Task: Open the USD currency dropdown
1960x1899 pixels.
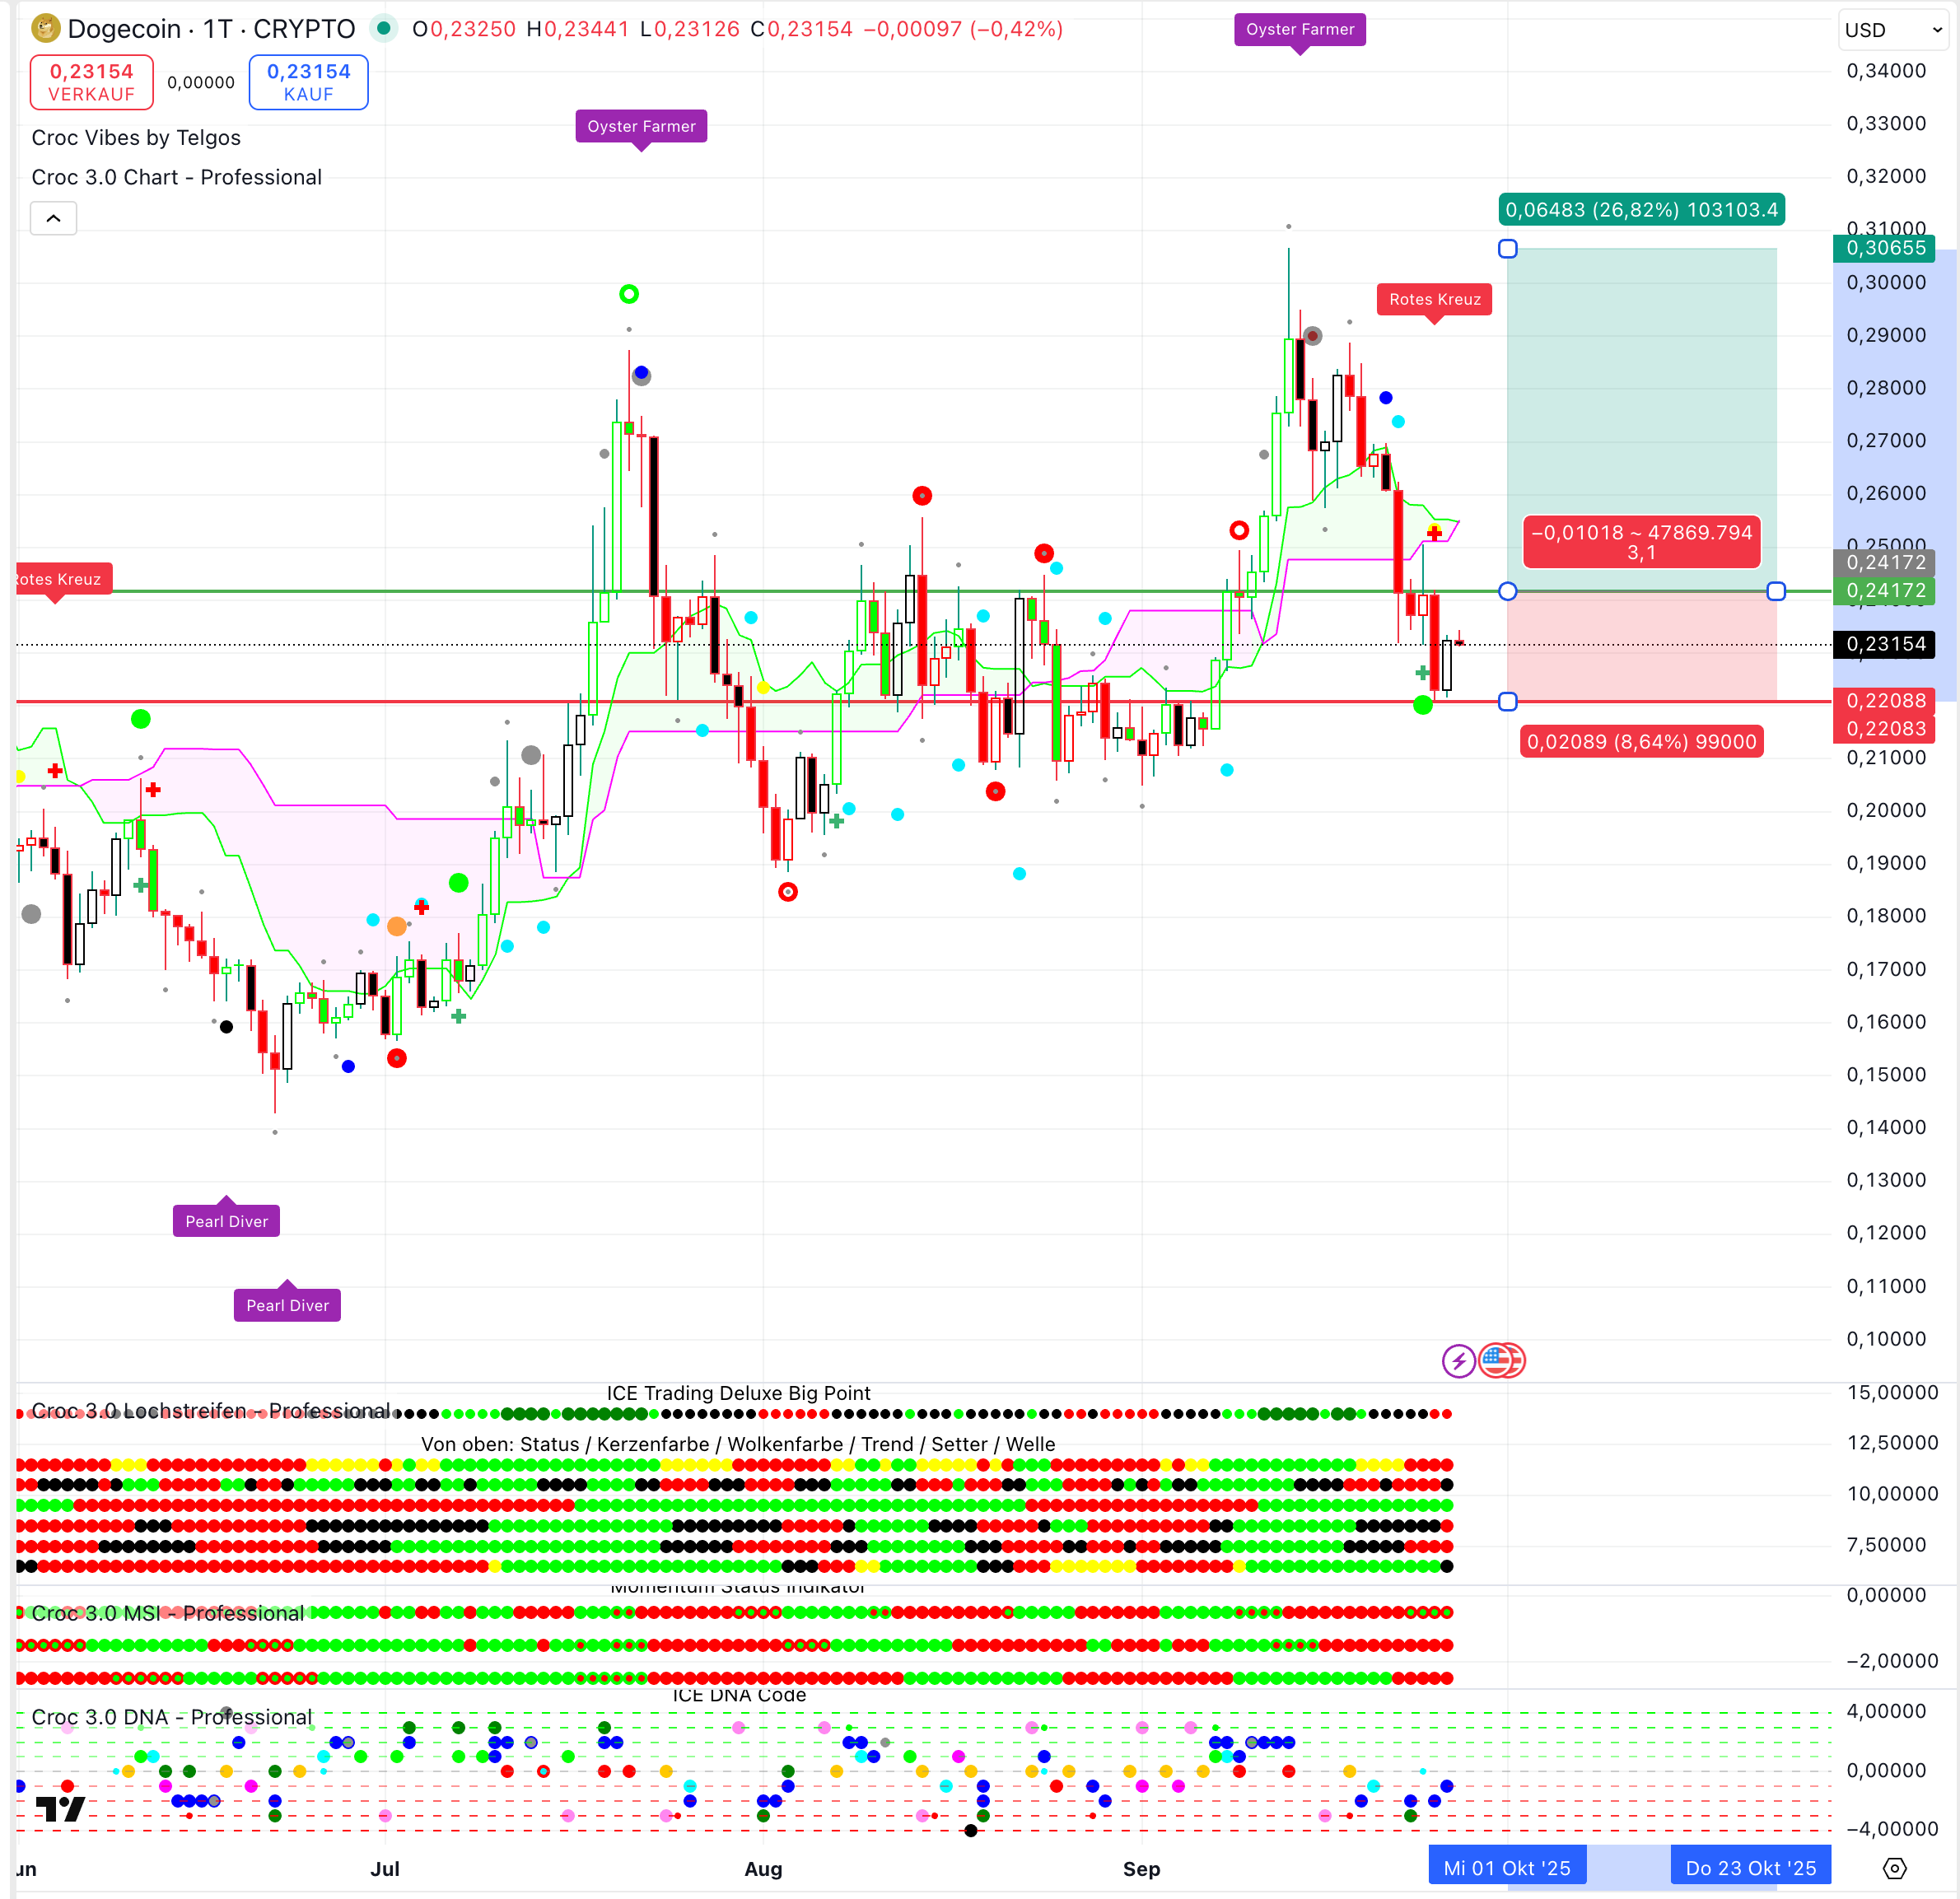Action: coord(1893,30)
